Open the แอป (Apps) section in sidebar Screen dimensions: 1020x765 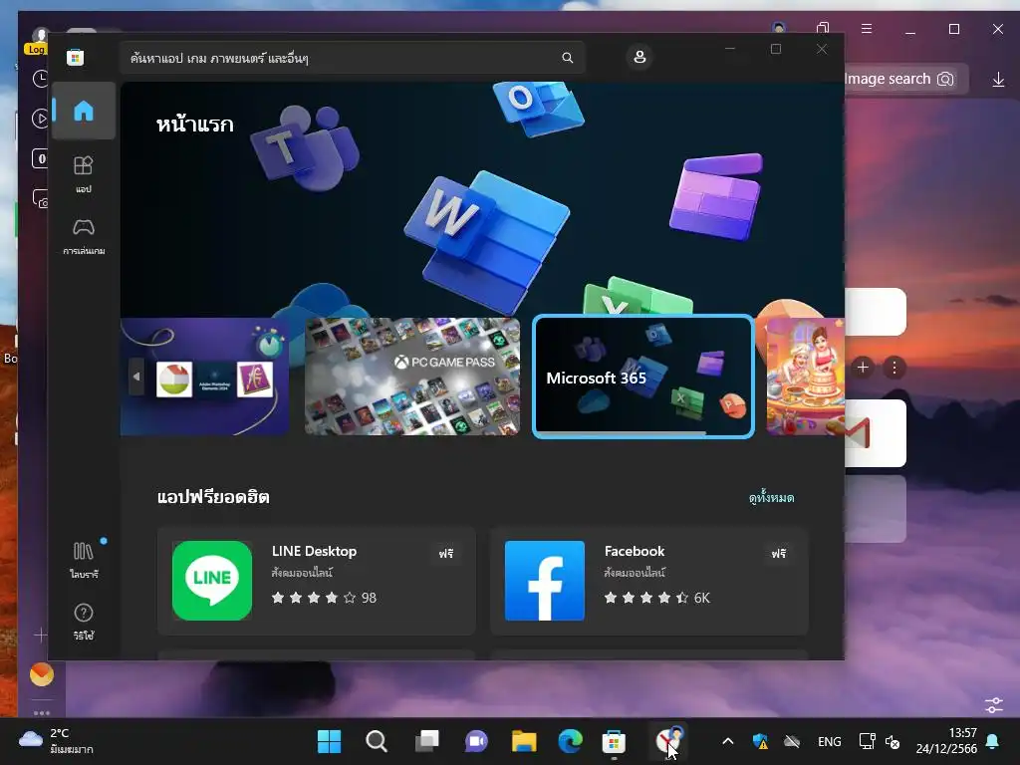point(84,174)
